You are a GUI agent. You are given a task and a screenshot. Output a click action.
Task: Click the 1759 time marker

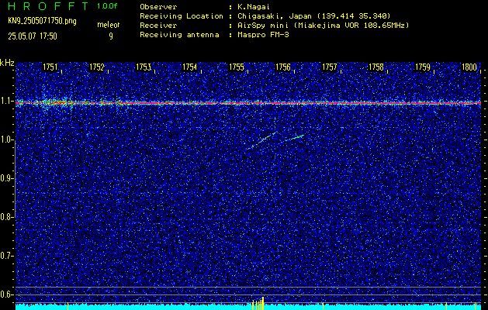click(423, 67)
